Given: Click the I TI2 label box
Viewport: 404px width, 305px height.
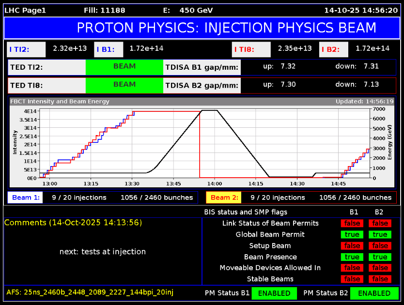Looking at the screenshot, I should [27, 49].
